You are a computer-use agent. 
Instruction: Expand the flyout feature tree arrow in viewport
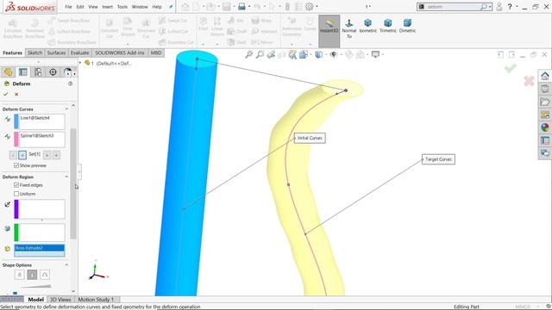coord(80,63)
